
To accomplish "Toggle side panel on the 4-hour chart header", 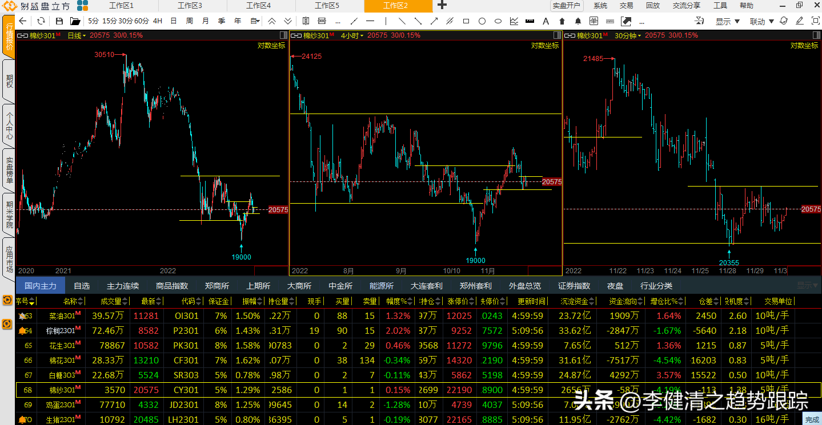I will point(556,35).
